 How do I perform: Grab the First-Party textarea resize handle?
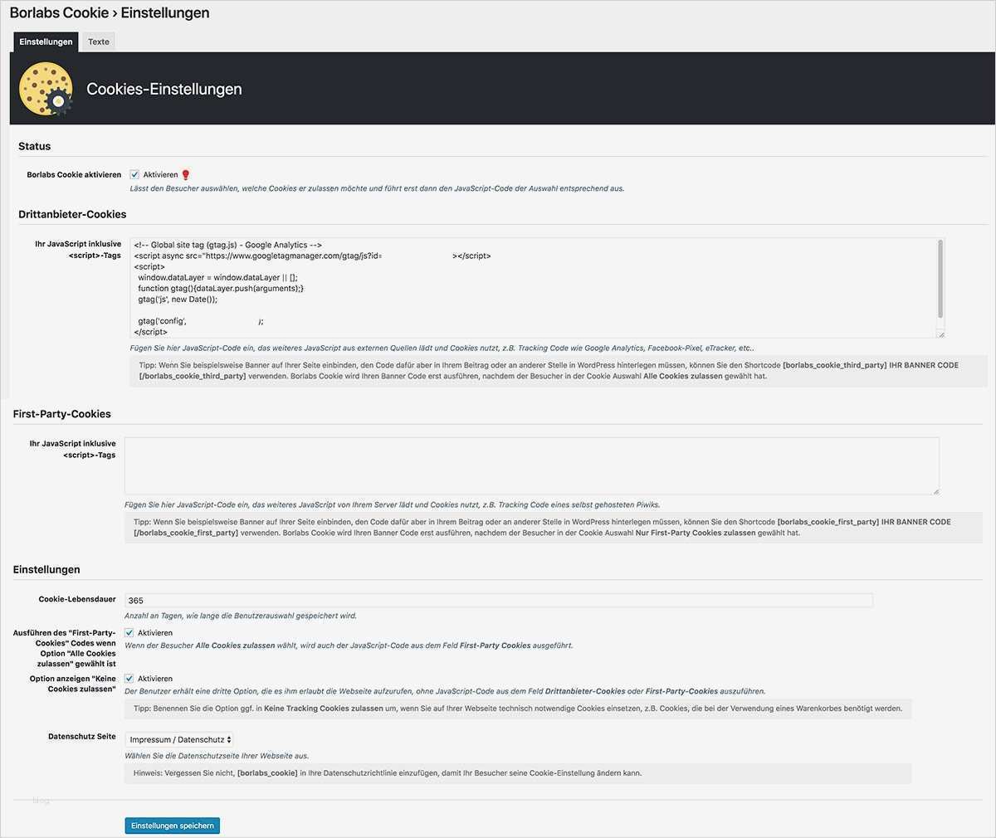tap(935, 491)
